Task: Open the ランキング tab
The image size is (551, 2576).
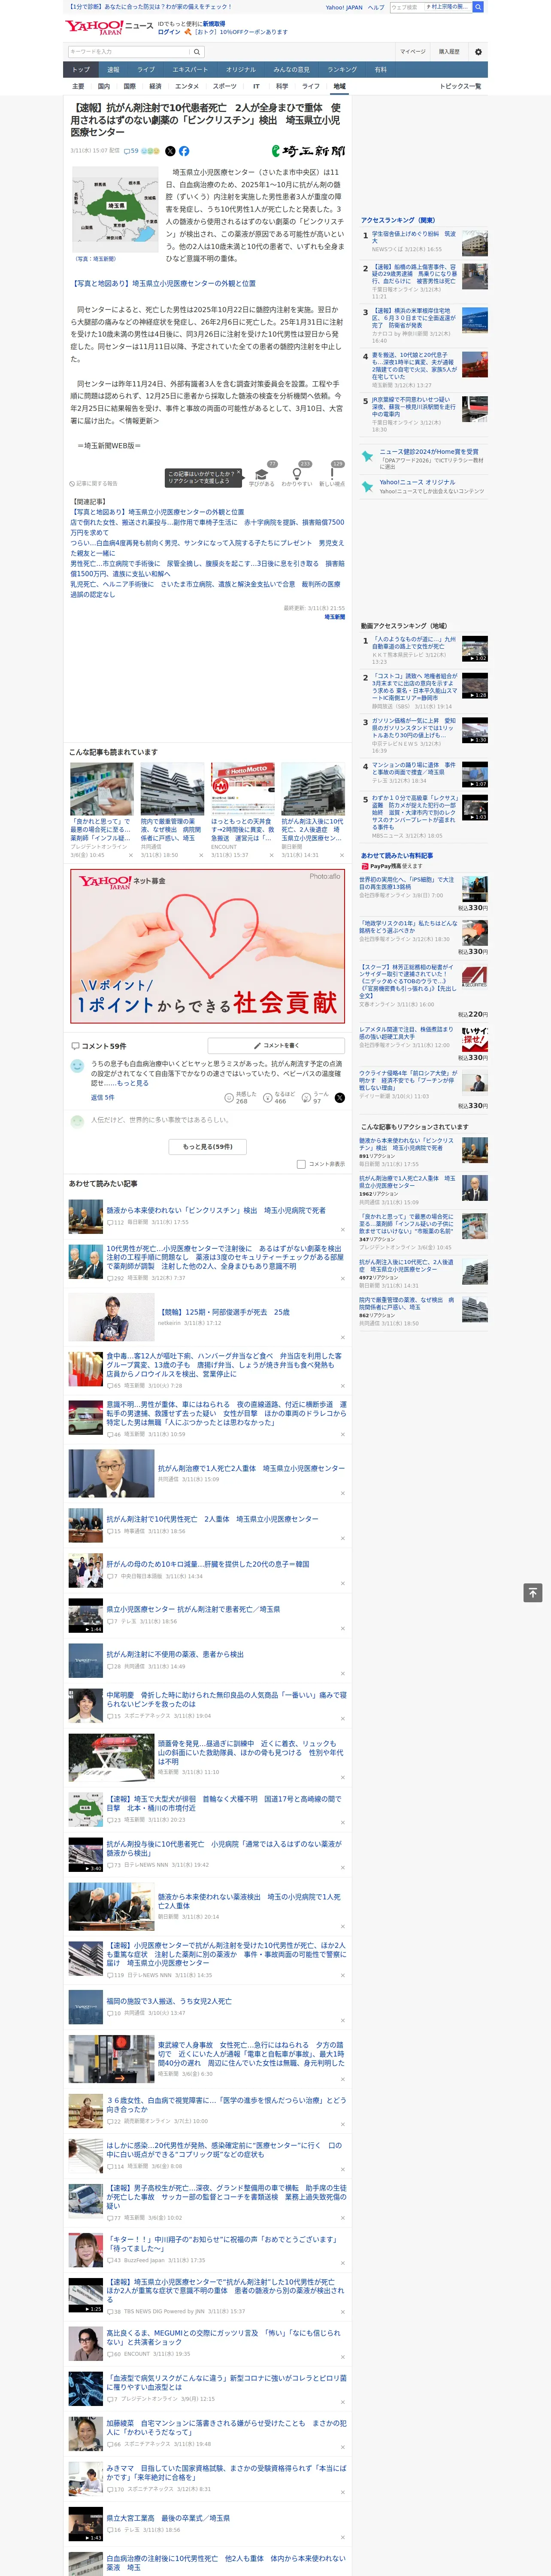Action: click(342, 70)
